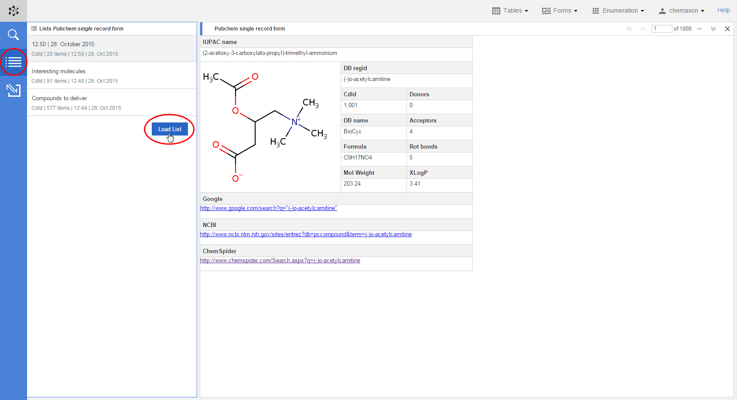Click the record number input field

point(662,29)
